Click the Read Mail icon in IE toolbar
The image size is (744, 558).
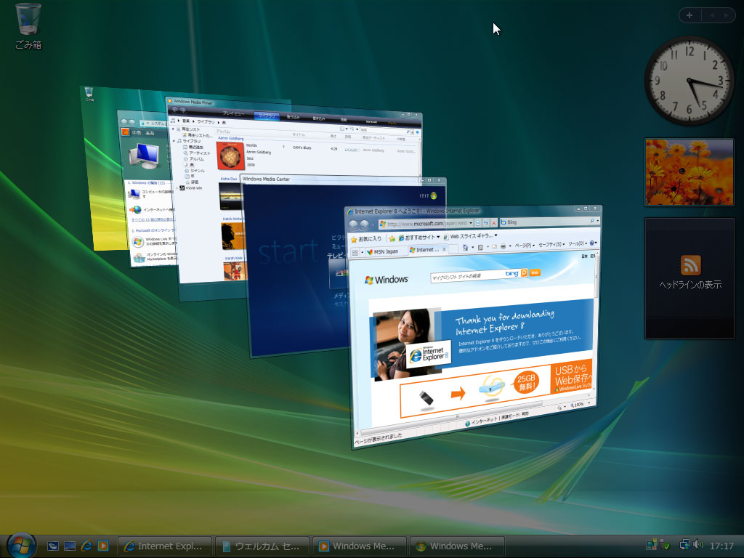click(x=494, y=247)
